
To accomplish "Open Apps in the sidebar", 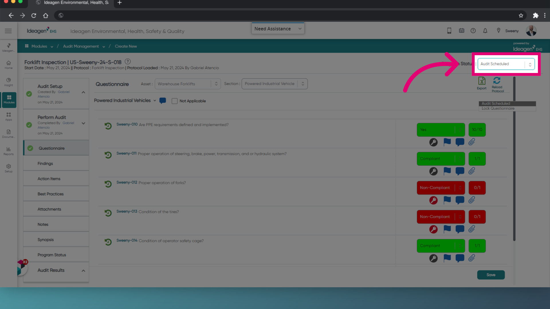I will click(9, 116).
